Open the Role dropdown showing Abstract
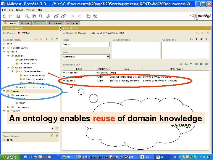The image size is (213, 160). 108,57
